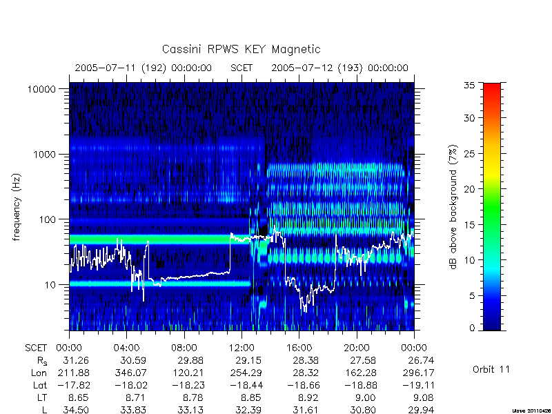Screen dimensions: 552x414
Task: Click the SCET row label below the plot
Action: tap(36, 348)
